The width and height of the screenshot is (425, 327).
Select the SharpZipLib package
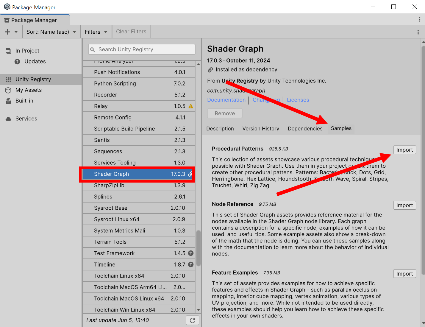(139, 185)
